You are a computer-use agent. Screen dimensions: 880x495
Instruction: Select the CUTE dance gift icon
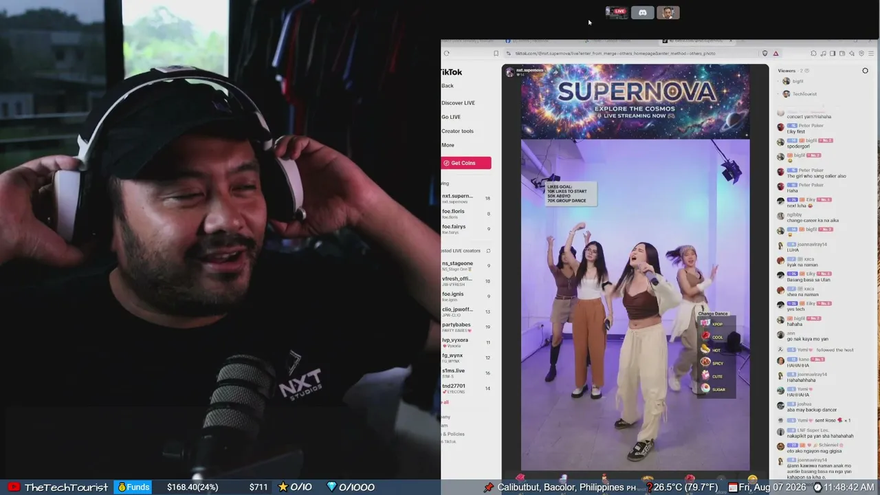705,376
